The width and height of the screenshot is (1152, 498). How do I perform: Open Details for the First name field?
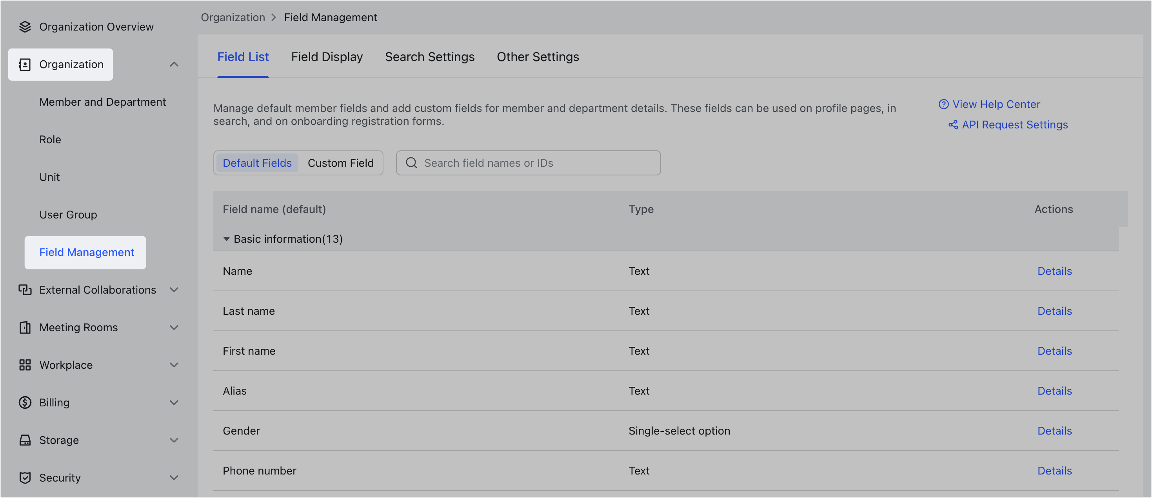point(1054,351)
